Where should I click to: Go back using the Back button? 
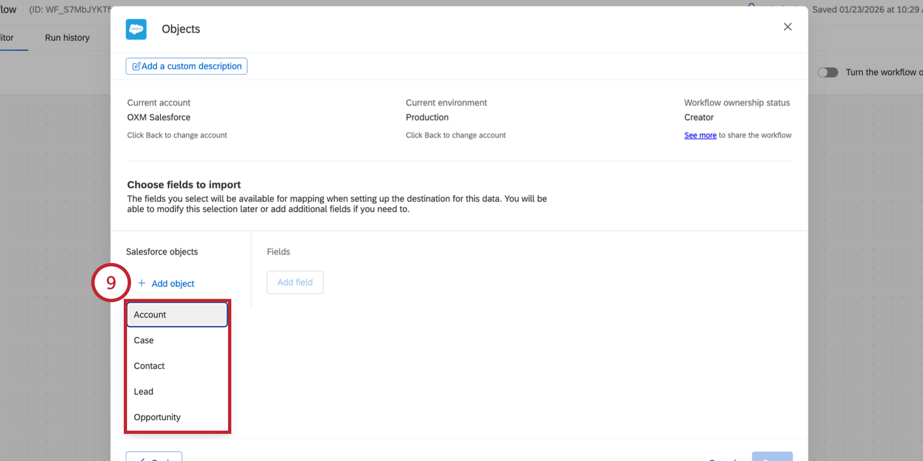[x=154, y=457]
